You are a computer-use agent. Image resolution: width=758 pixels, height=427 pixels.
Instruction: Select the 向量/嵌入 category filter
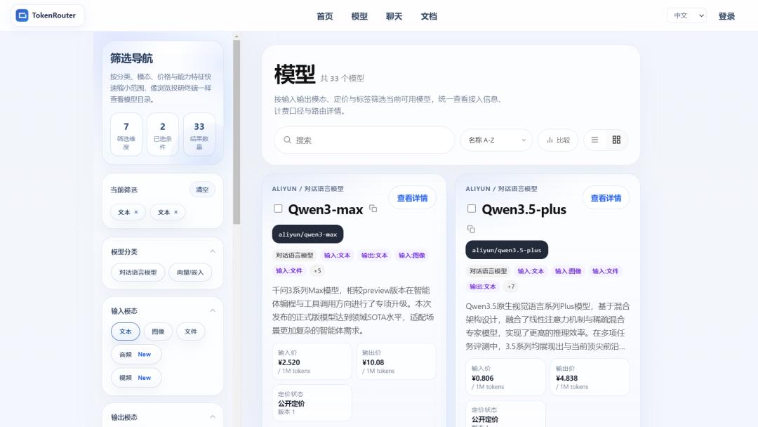[190, 272]
